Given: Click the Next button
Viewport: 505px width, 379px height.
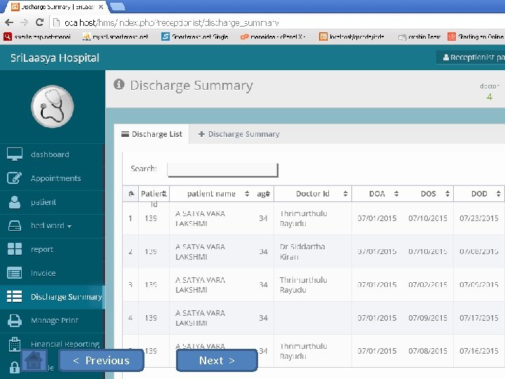Looking at the screenshot, I should point(217,360).
